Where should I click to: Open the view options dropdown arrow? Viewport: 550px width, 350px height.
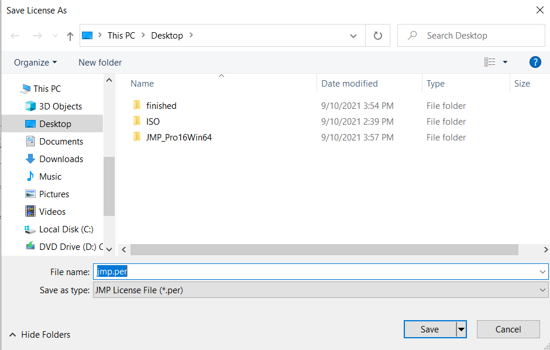[x=505, y=62]
